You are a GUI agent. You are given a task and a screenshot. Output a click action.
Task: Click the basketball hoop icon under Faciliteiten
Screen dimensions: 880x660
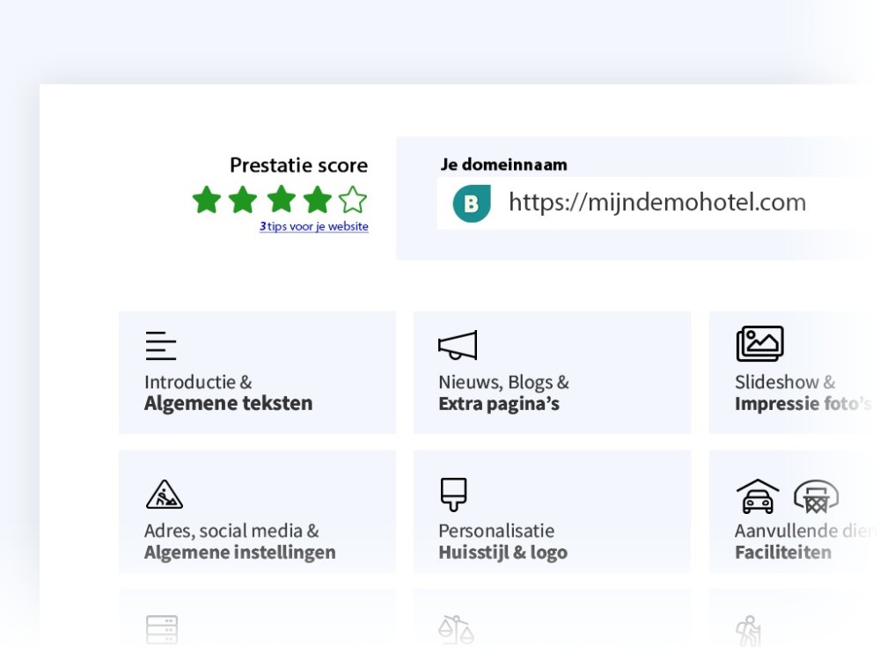coord(818,497)
